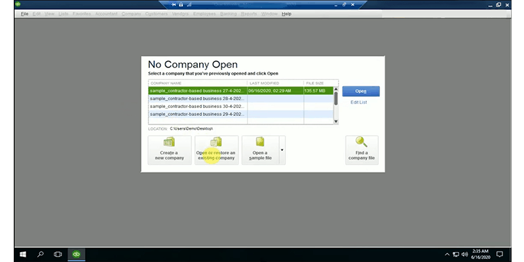This screenshot has height=262, width=524.
Task: Open the Lists menu
Action: point(63,14)
